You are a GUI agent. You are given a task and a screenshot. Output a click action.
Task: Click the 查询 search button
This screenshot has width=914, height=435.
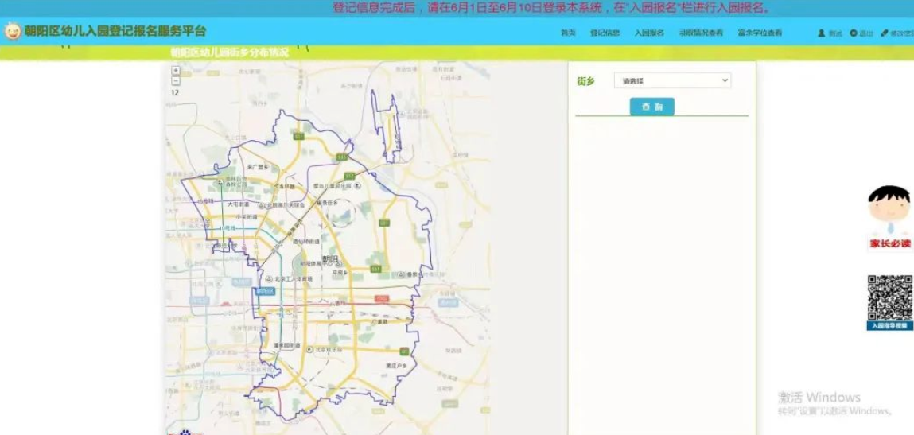(651, 107)
